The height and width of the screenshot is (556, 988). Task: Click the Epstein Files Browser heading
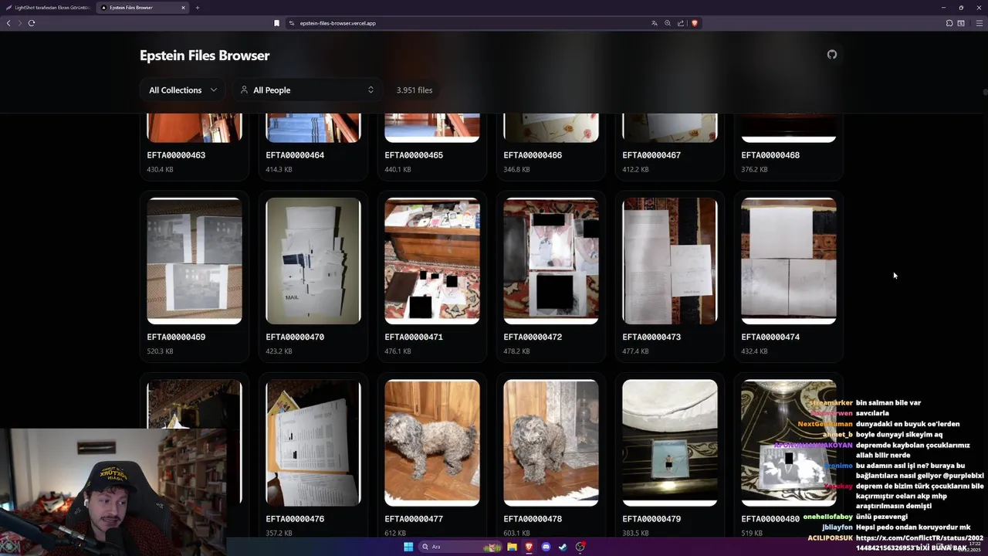[x=205, y=56]
